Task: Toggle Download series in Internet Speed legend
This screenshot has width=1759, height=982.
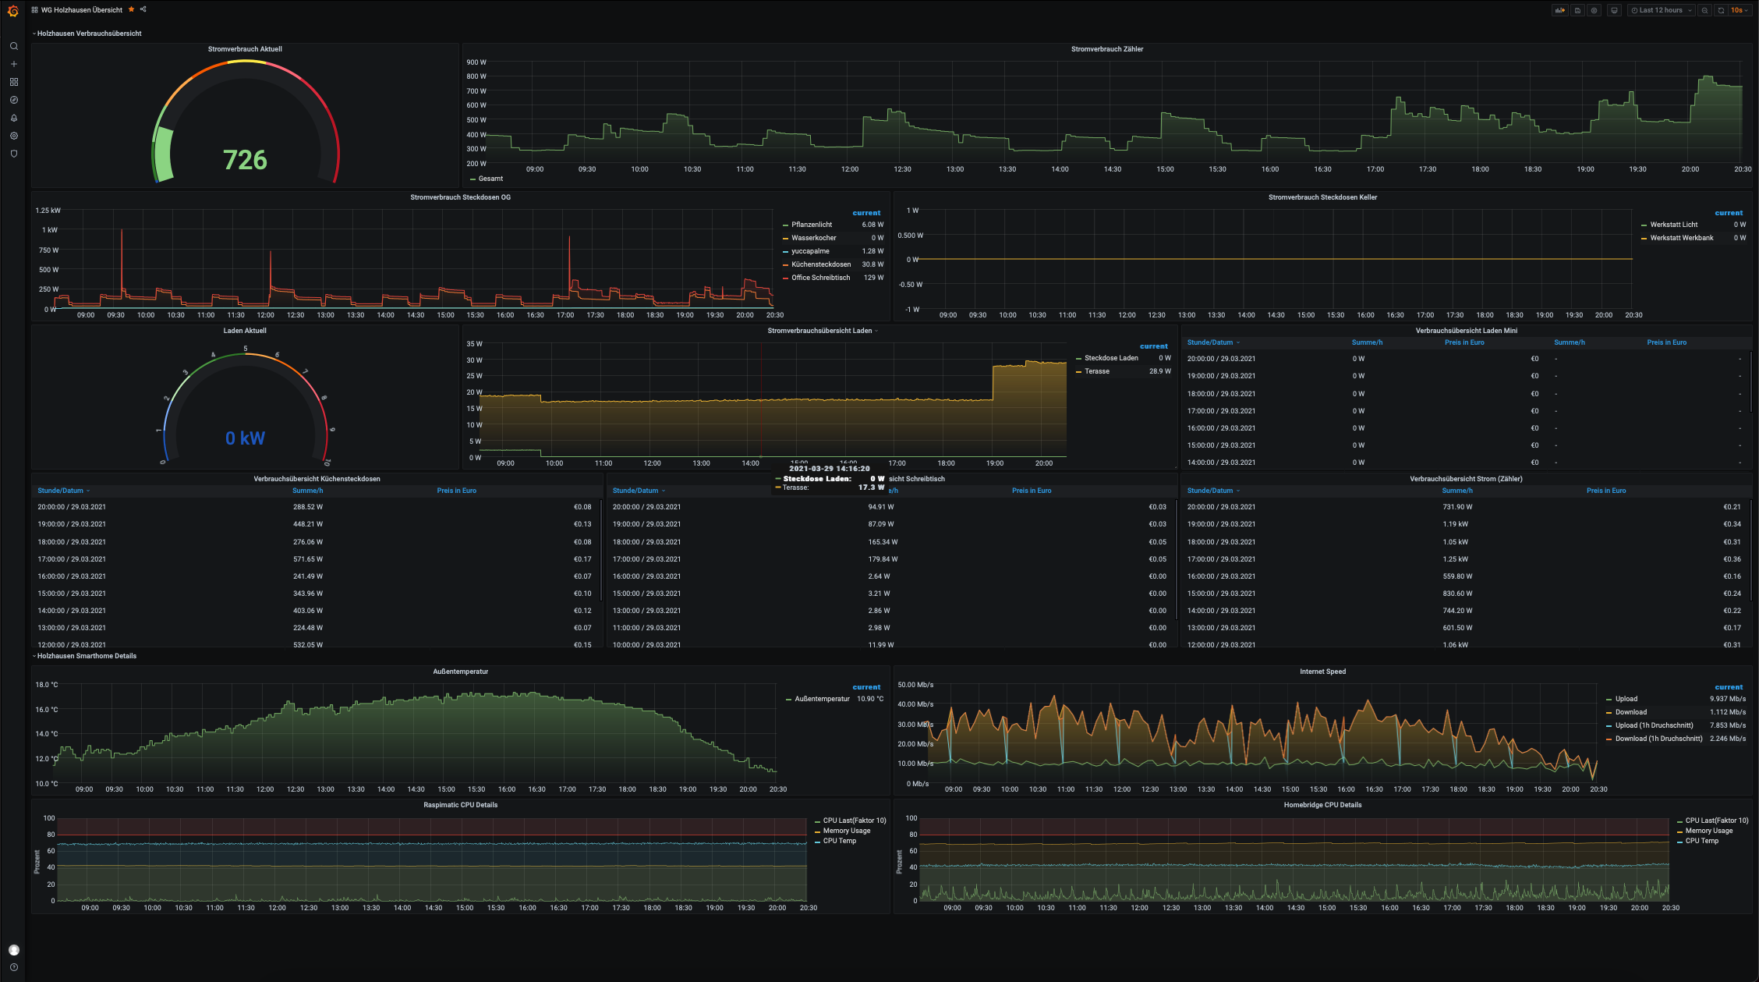Action: tap(1630, 712)
